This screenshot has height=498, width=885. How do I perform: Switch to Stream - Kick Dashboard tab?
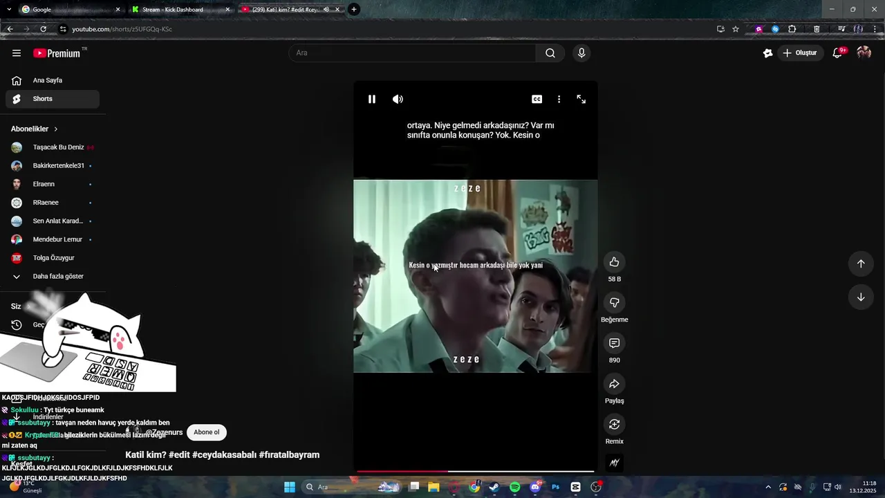click(x=180, y=10)
